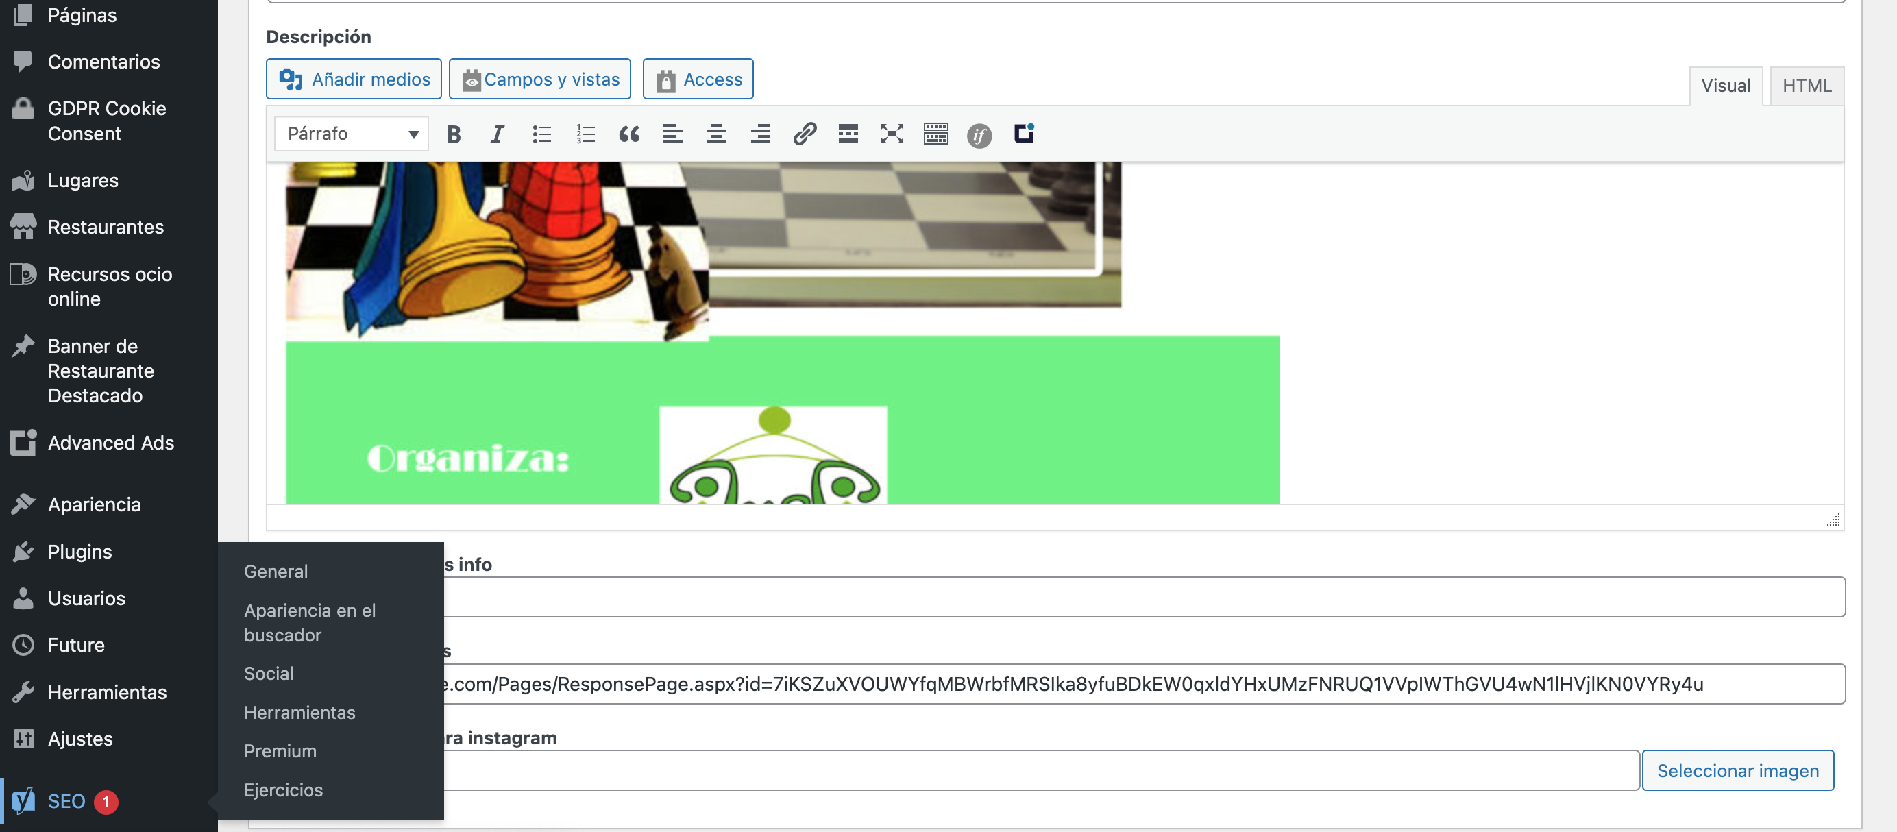Click the conditional output 'if' icon
1897x832 pixels.
pos(979,135)
